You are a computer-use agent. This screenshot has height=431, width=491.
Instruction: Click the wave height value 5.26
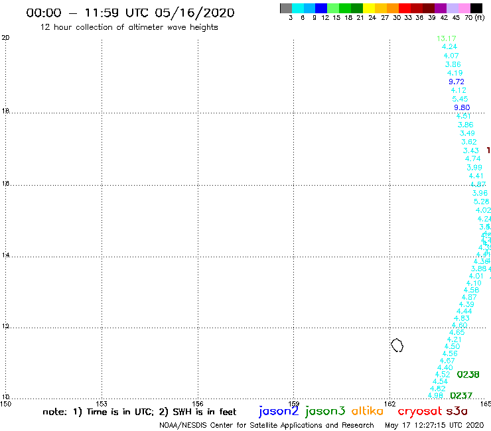coord(481,202)
